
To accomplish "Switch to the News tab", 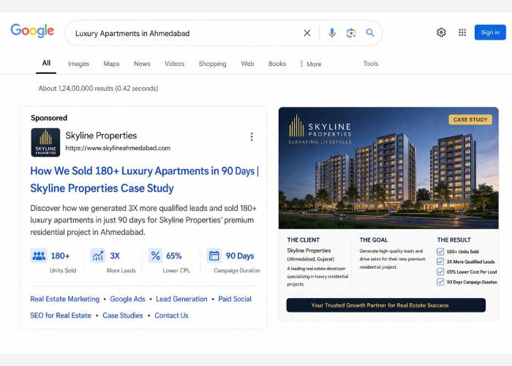I will [142, 64].
